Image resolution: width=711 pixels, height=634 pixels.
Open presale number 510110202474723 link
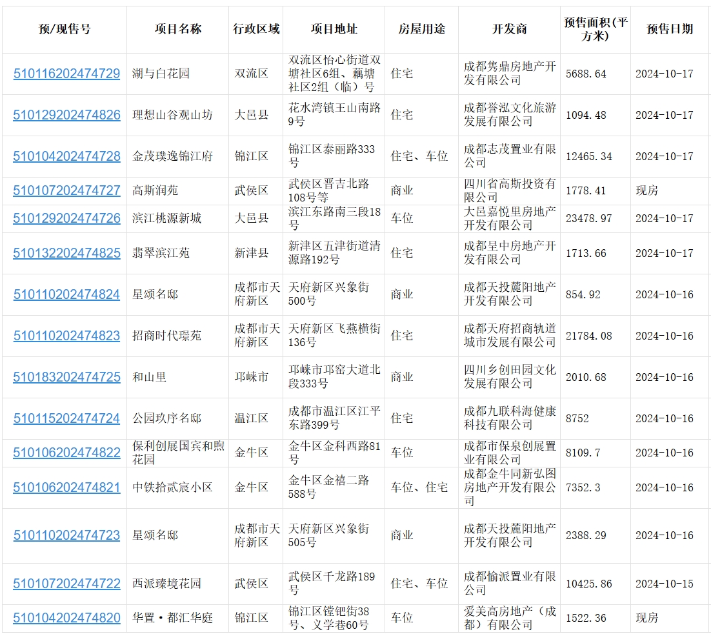pos(66,535)
